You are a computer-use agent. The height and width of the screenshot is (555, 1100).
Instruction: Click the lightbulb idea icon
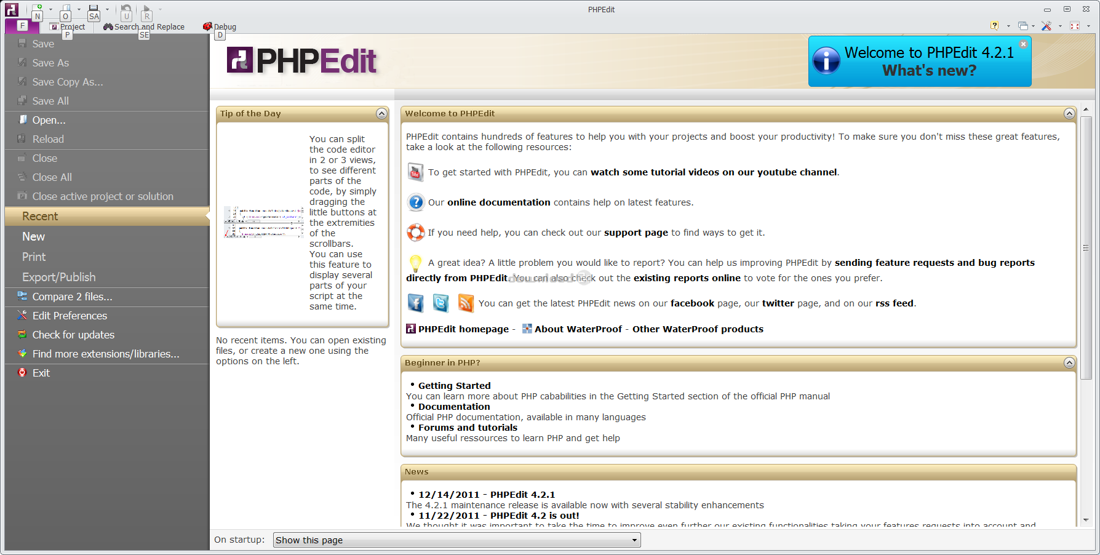point(415,263)
